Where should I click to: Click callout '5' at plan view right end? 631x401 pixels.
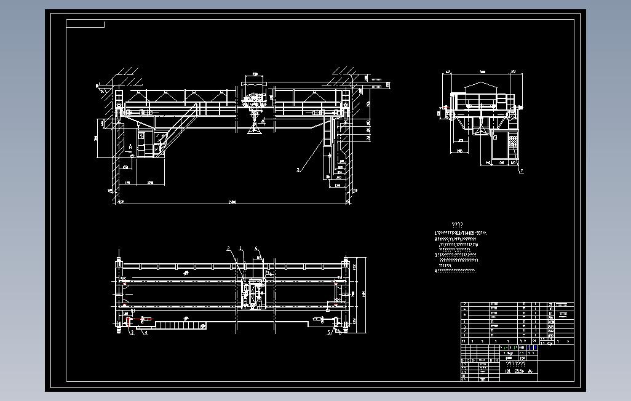[x=328, y=333]
